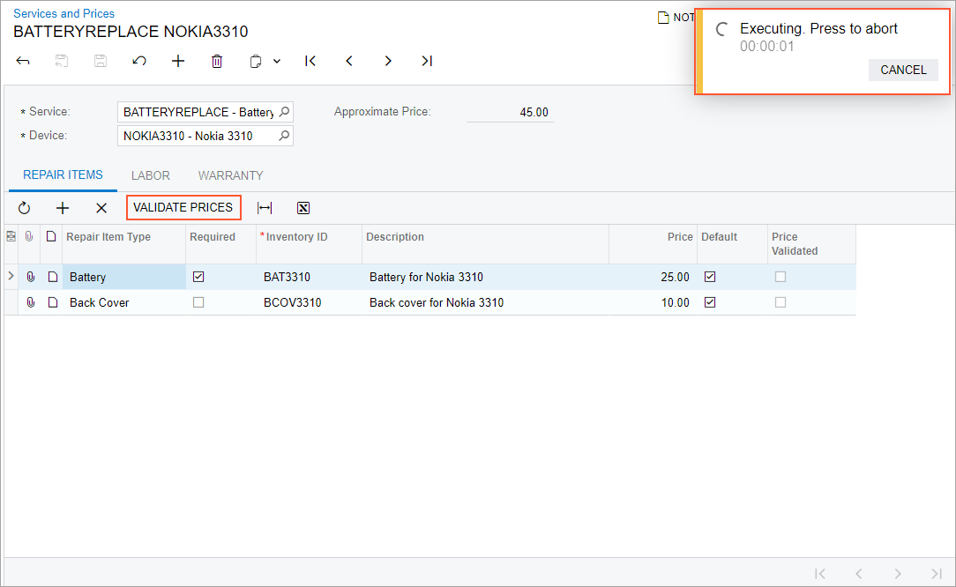Uncheck Default checkbox for Back Cover row
Image resolution: width=956 pixels, height=587 pixels.
tap(710, 302)
